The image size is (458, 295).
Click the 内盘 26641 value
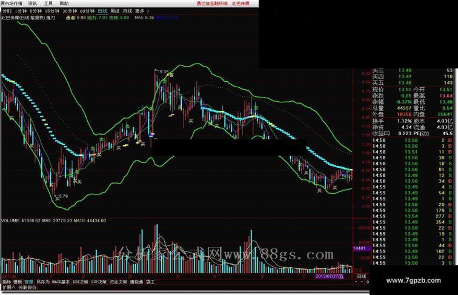click(445, 114)
